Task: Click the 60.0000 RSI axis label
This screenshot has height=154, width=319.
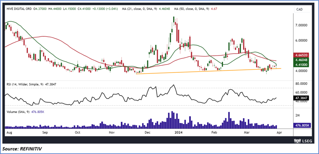Action: (x=302, y=92)
